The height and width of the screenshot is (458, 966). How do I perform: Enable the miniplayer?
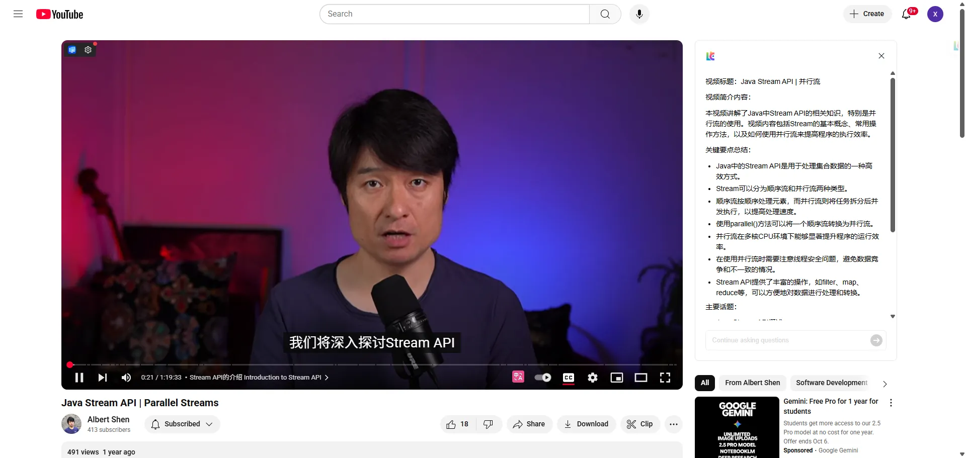[x=617, y=378]
